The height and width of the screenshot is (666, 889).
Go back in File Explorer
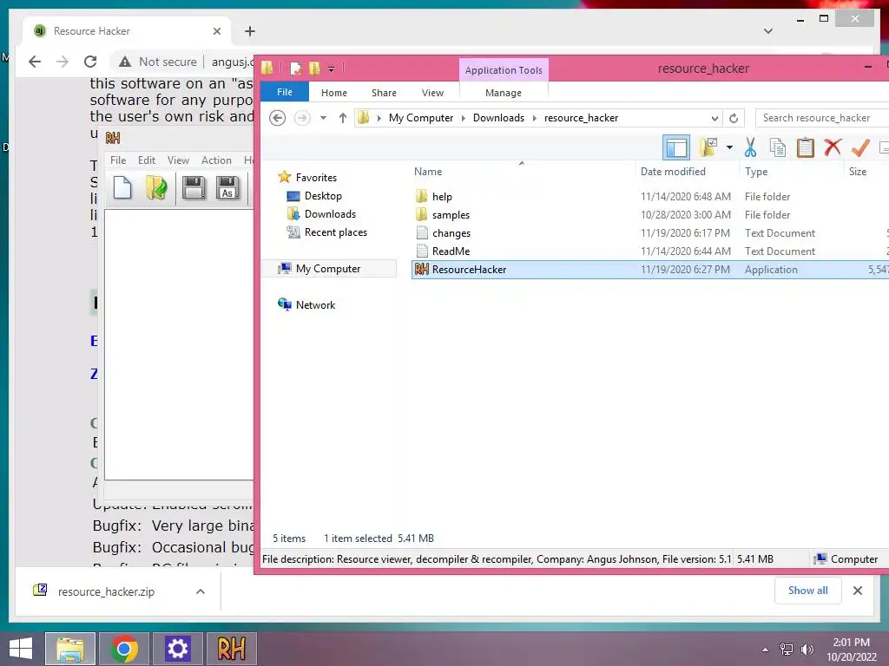(277, 118)
